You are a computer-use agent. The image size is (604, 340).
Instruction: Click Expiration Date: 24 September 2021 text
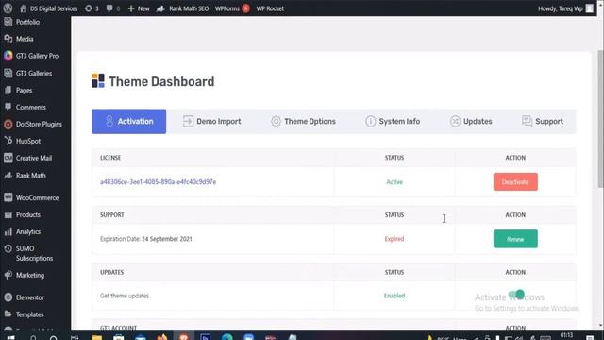coord(146,239)
